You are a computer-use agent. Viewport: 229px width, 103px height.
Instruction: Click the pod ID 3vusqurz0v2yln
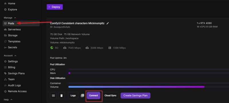[60, 27]
